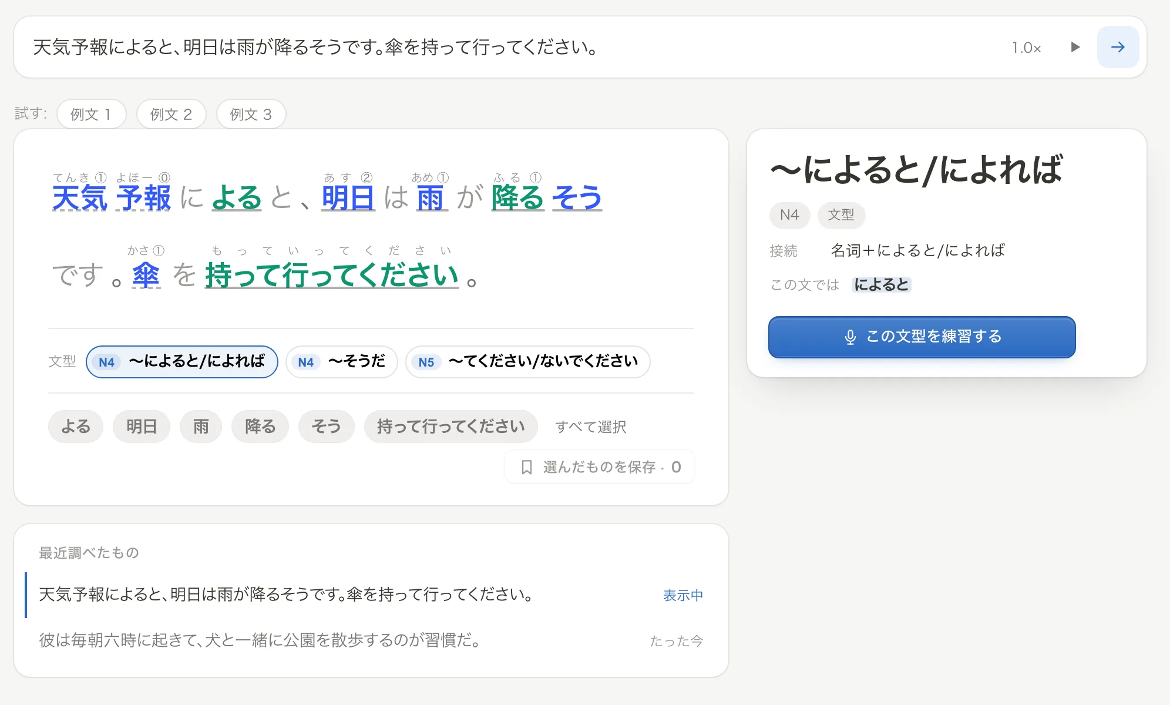Toggle the 持って行ってください vocabulary chip
1170x705 pixels.
tap(450, 427)
